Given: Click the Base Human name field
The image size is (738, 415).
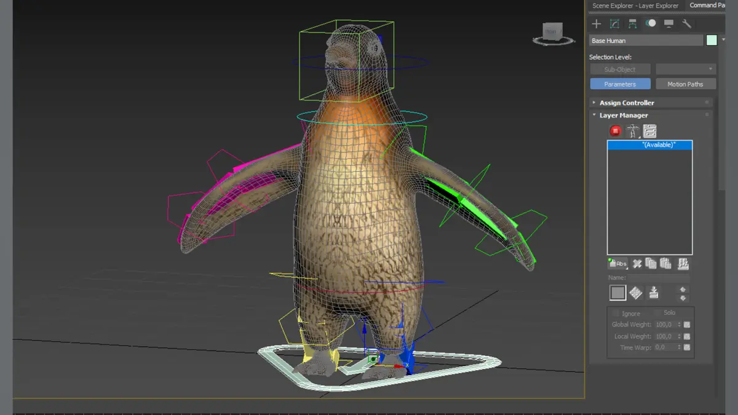Looking at the screenshot, I should coord(646,41).
